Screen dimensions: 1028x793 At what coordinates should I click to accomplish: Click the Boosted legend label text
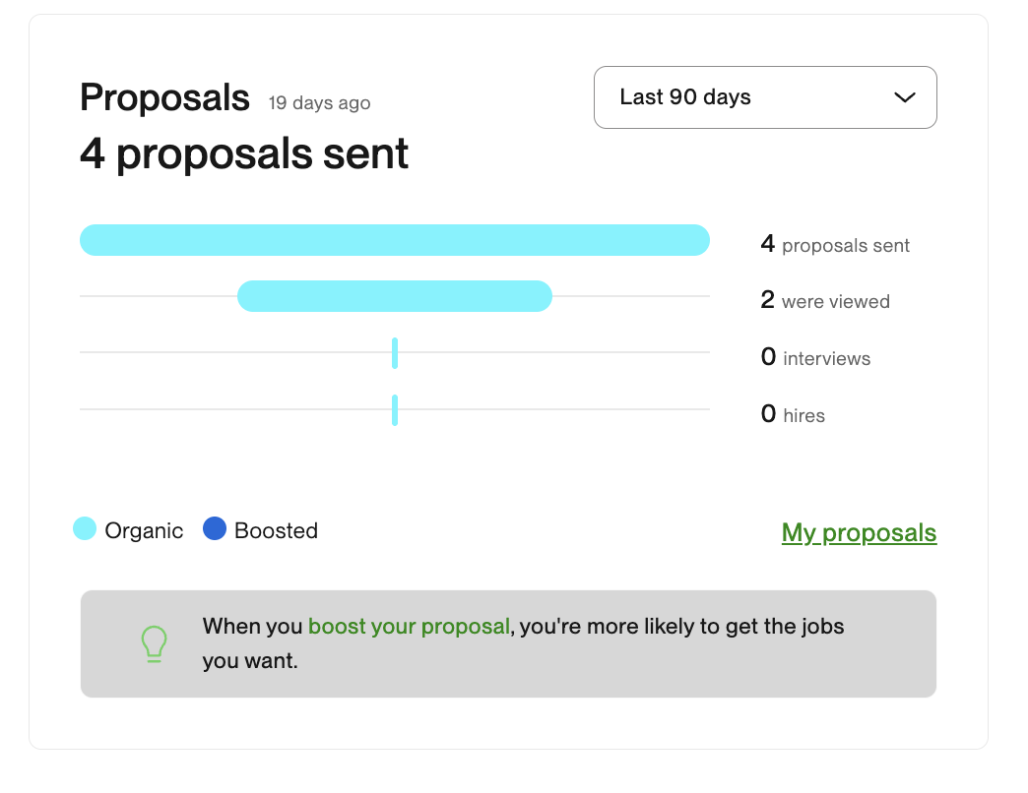[276, 529]
